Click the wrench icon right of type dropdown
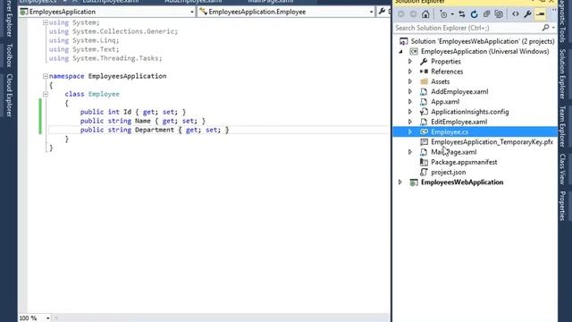The width and height of the screenshot is (572, 322). [382, 12]
